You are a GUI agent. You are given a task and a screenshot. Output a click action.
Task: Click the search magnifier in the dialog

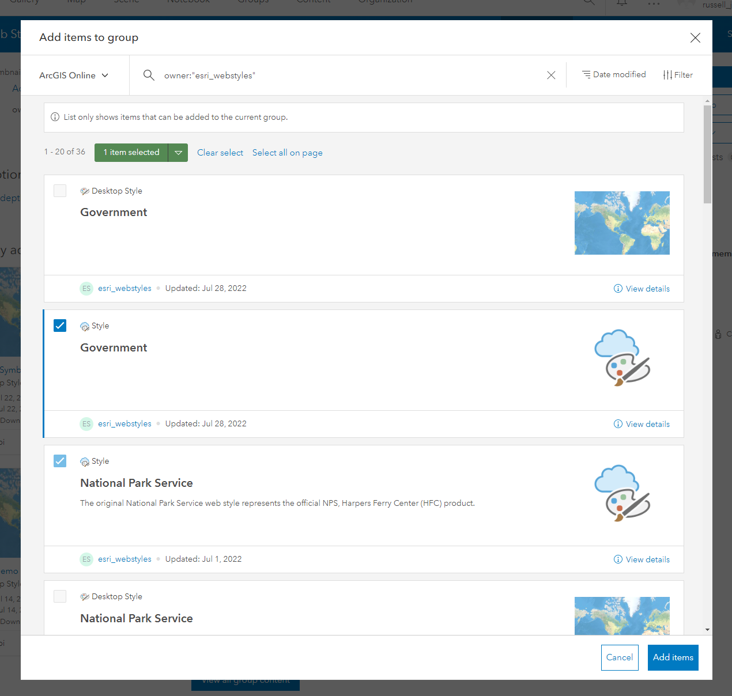[149, 75]
